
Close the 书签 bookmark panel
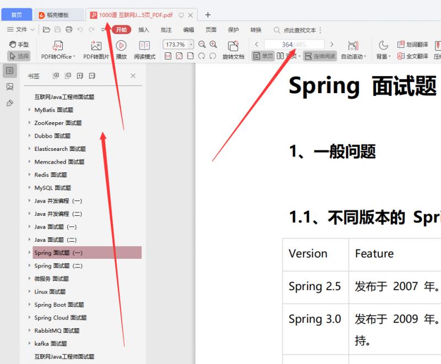click(133, 75)
